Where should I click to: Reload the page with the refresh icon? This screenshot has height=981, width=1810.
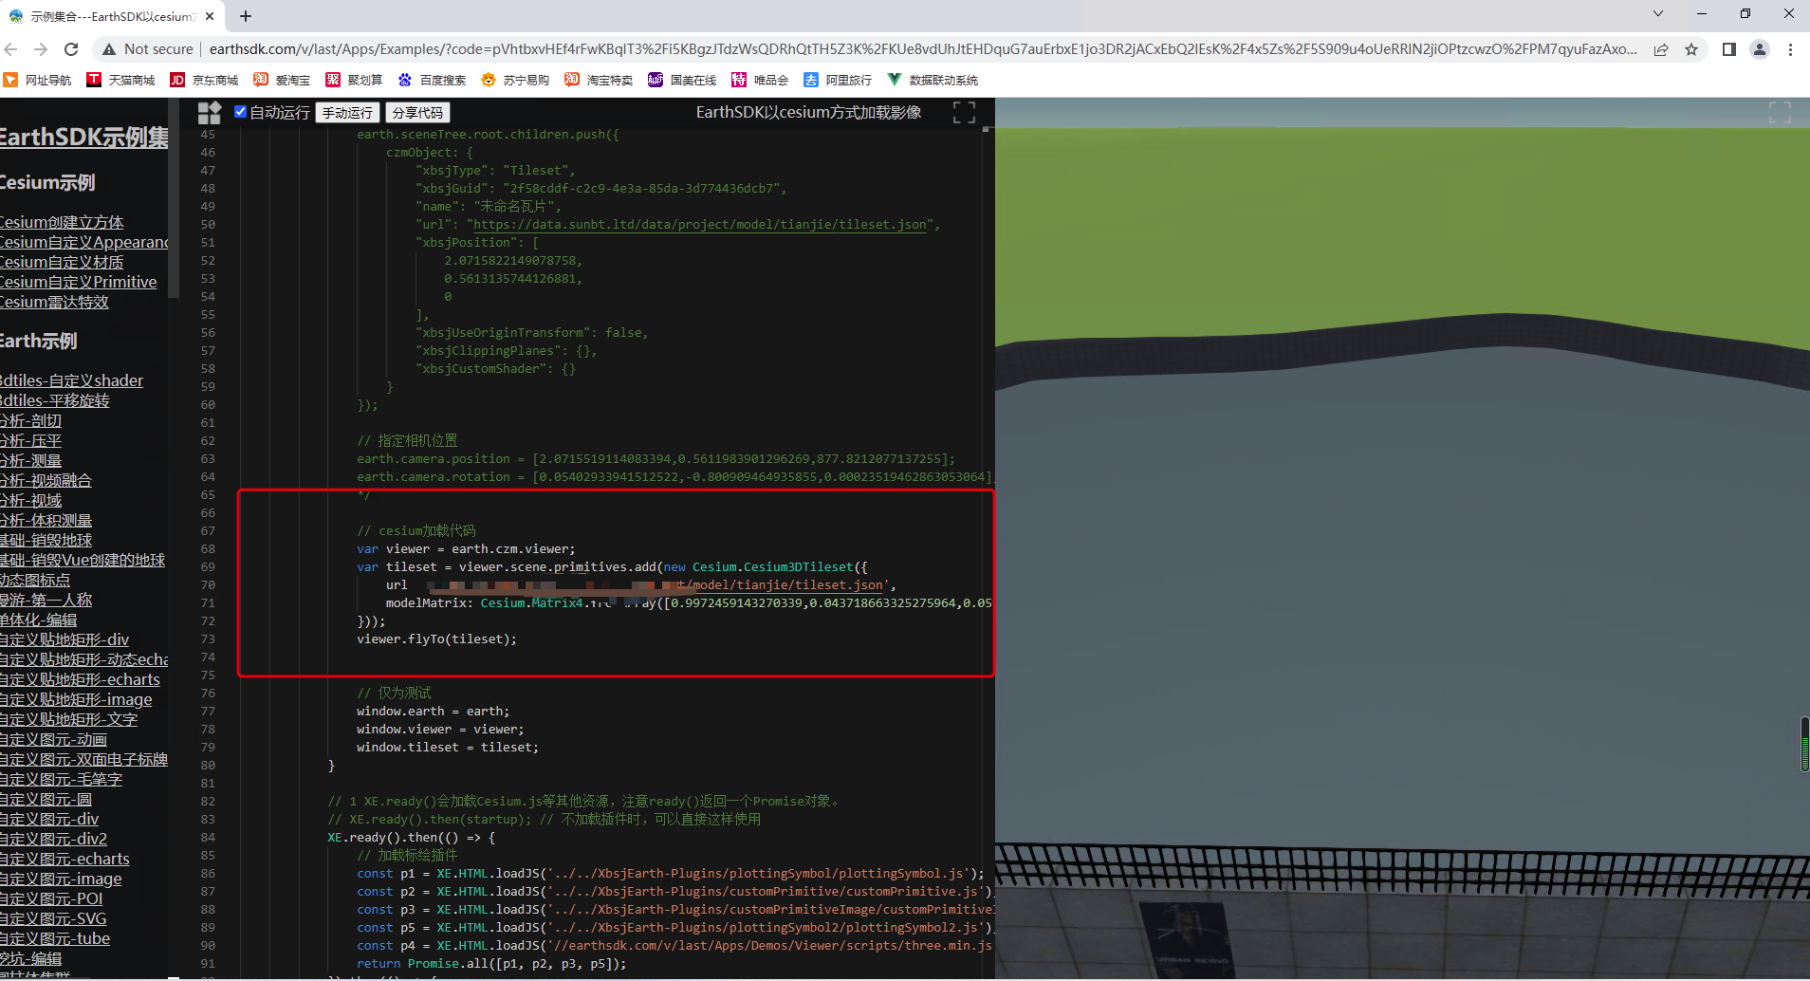point(71,49)
